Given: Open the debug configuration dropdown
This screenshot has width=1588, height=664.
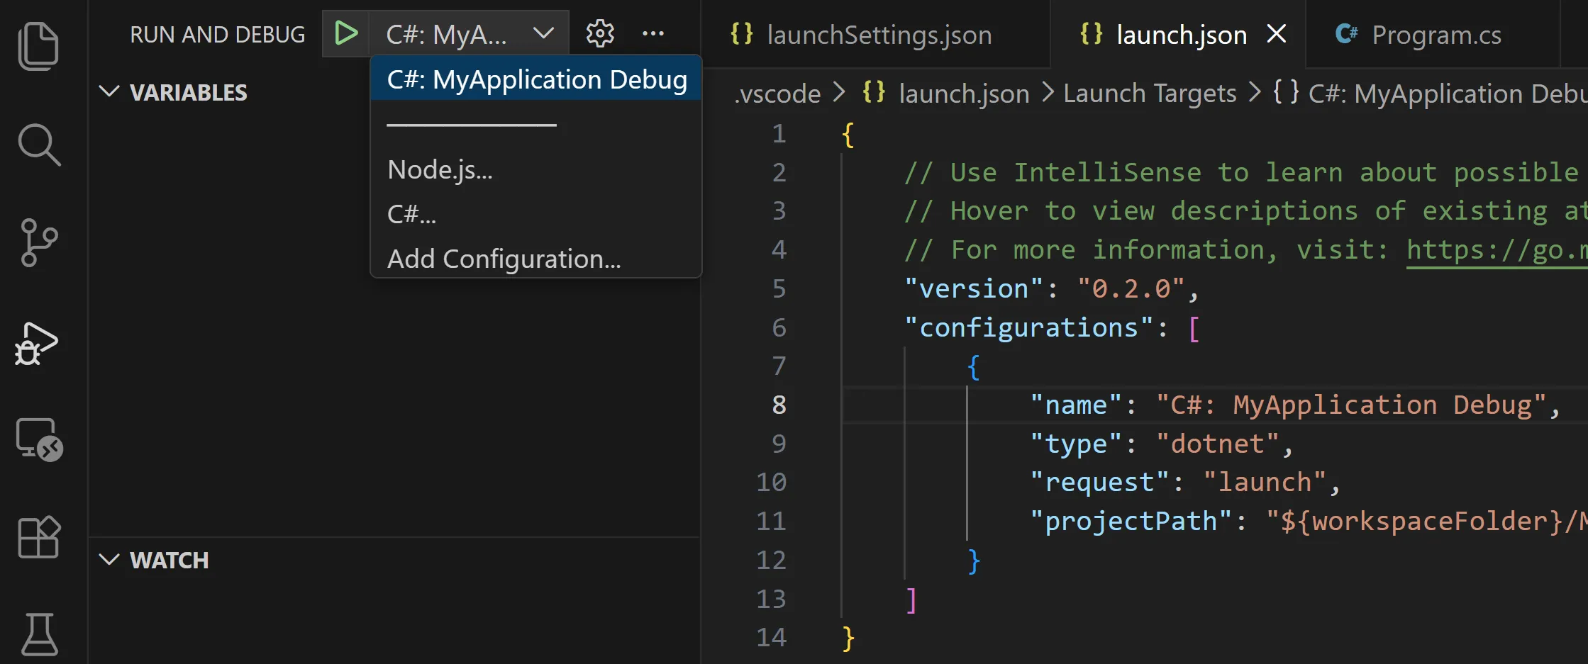Looking at the screenshot, I should point(469,33).
